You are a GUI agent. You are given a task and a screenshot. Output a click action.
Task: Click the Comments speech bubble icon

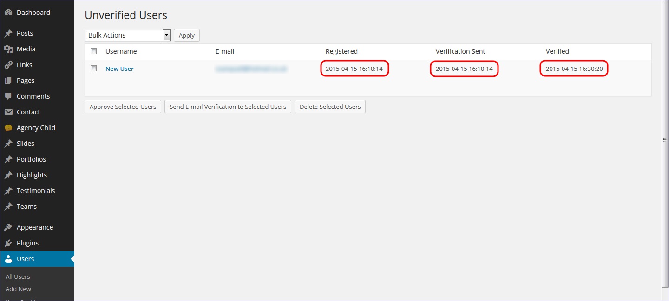[x=8, y=96]
